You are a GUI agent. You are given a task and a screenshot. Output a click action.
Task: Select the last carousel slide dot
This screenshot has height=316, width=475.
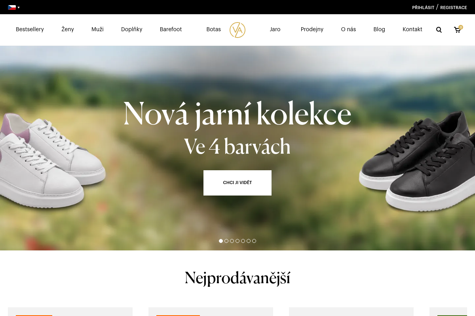(254, 241)
